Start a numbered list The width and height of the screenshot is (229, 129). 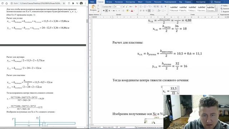(145, 7)
